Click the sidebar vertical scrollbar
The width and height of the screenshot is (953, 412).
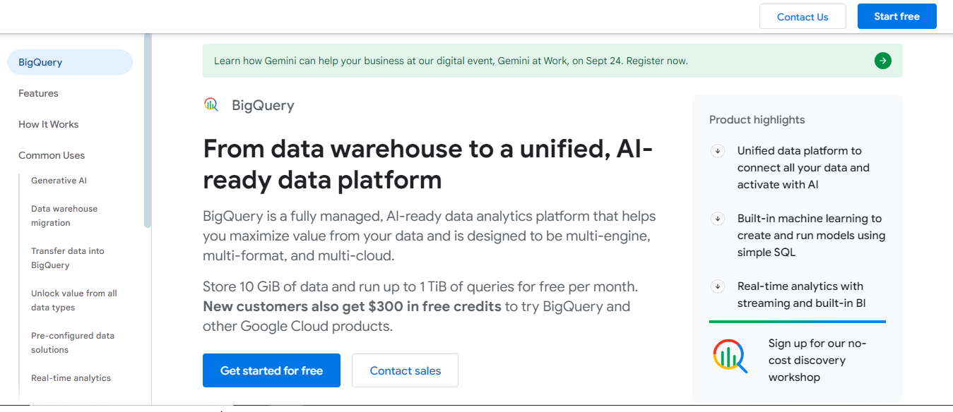pos(148,131)
